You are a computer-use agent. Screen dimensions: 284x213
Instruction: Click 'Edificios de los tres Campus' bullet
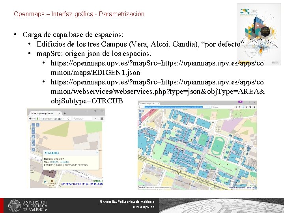(141, 44)
